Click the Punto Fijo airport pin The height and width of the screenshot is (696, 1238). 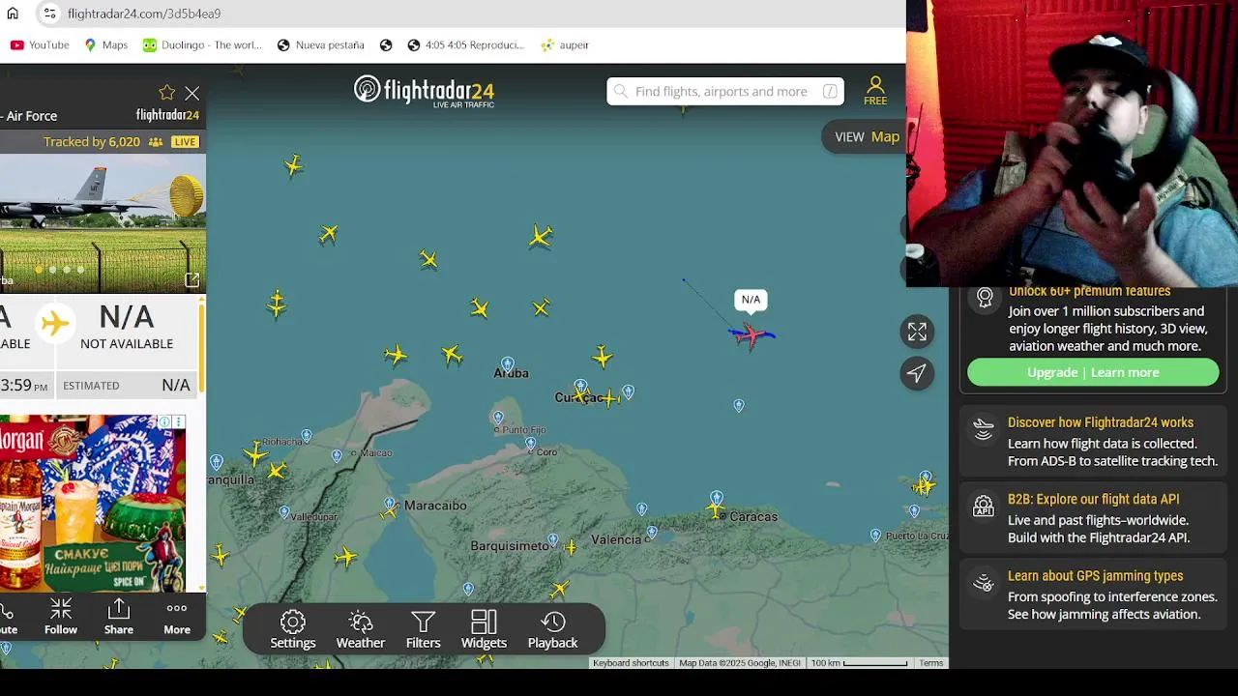click(498, 418)
